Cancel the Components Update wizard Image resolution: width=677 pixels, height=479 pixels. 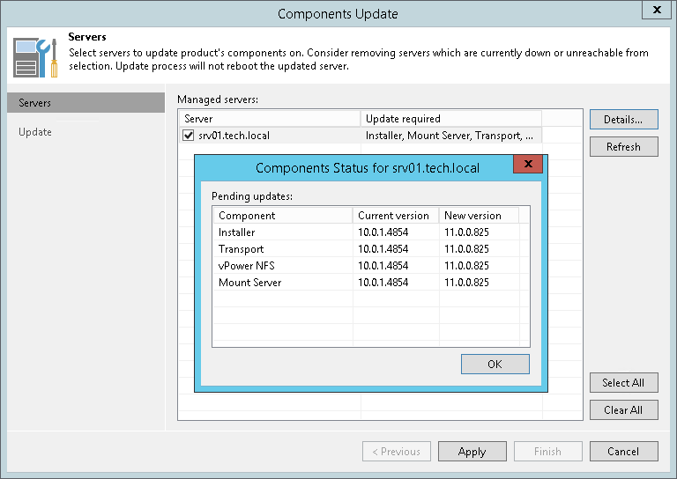point(623,452)
